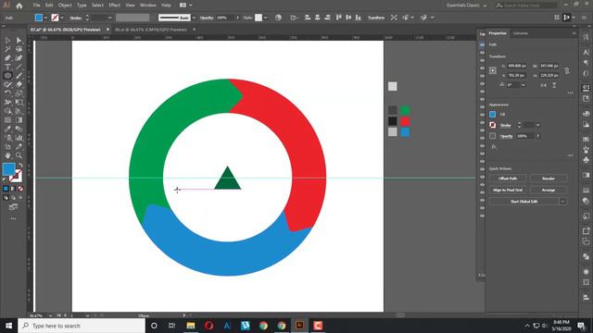Select the Magic Wand tool
The width and height of the screenshot is (593, 333).
point(7,49)
